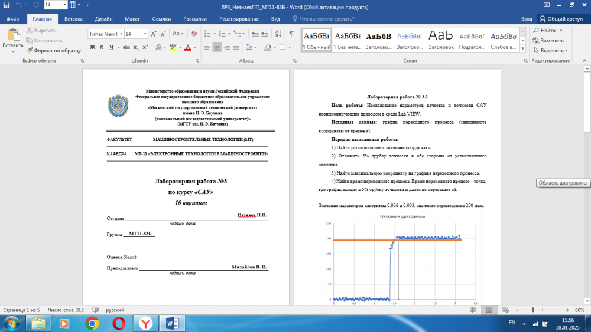The image size is (591, 332).
Task: Click the Общий доступ share button
Action: coord(563,19)
